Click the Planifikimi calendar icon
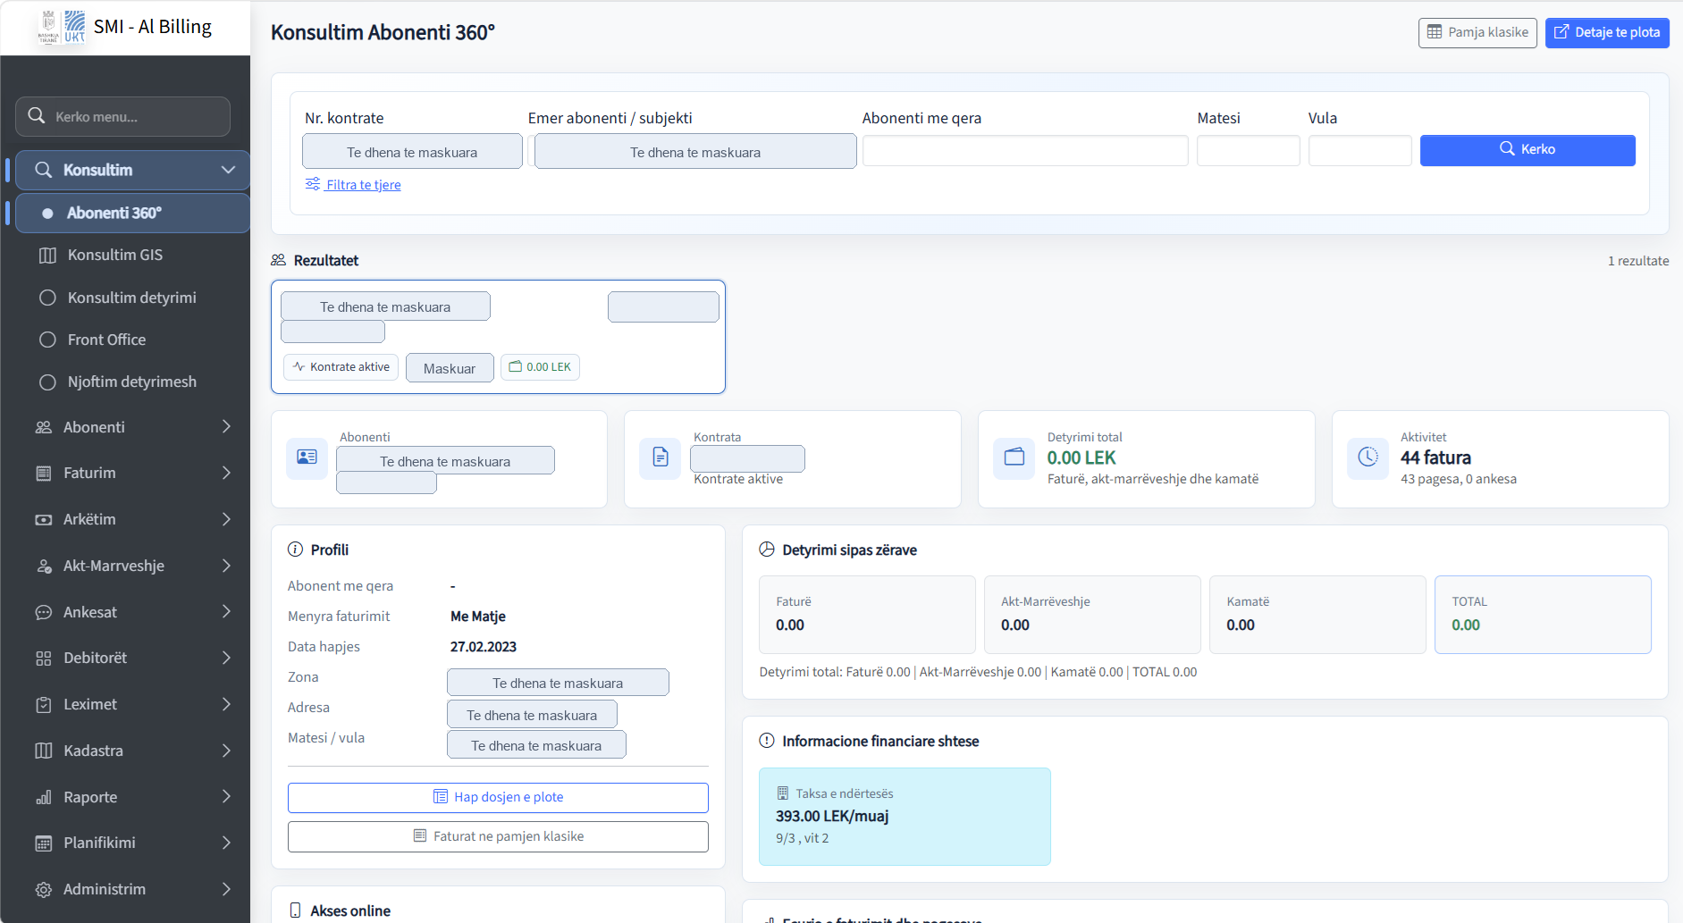Image resolution: width=1683 pixels, height=923 pixels. 43,843
